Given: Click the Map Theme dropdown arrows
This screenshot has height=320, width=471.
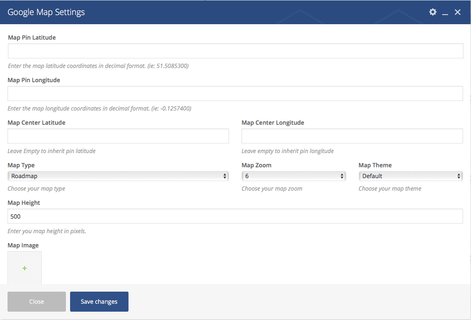Looking at the screenshot, I should coord(458,176).
